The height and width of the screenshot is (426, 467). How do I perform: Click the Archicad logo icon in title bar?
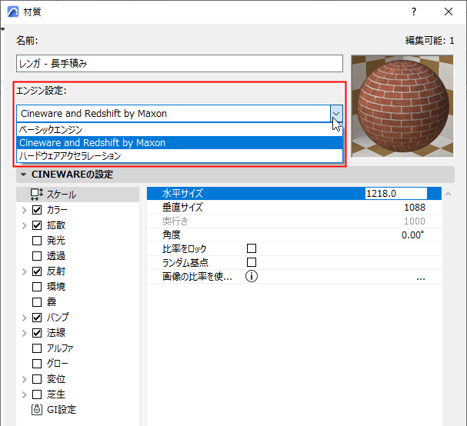click(x=13, y=12)
